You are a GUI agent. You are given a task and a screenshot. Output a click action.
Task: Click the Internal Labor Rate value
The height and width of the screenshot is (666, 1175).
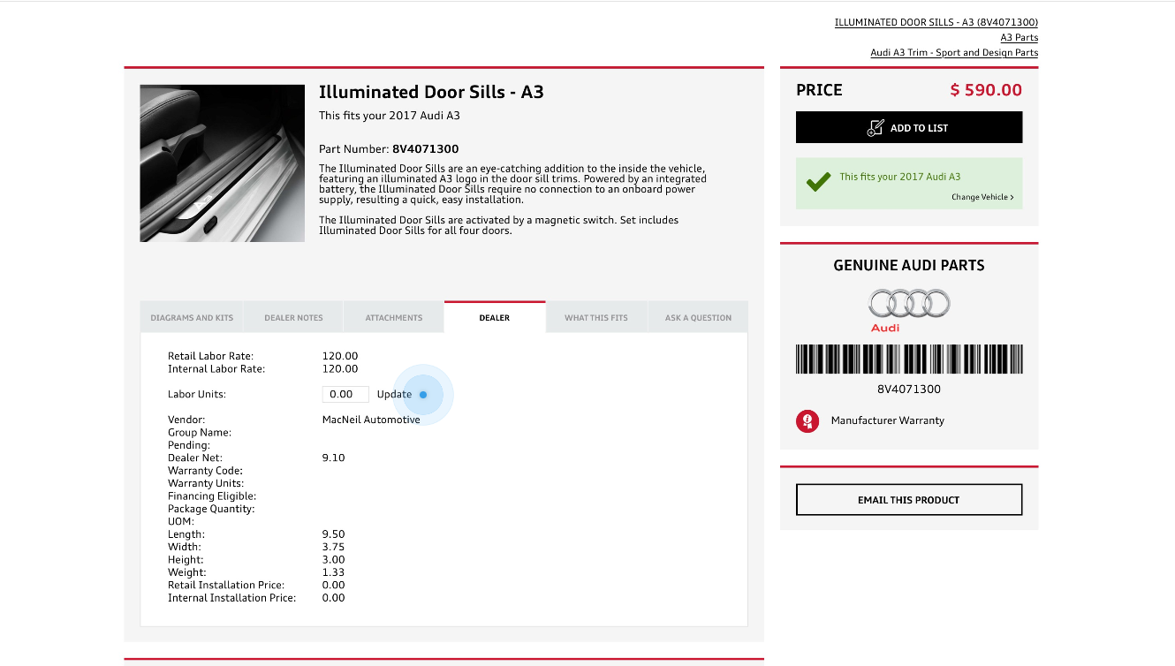pos(340,369)
